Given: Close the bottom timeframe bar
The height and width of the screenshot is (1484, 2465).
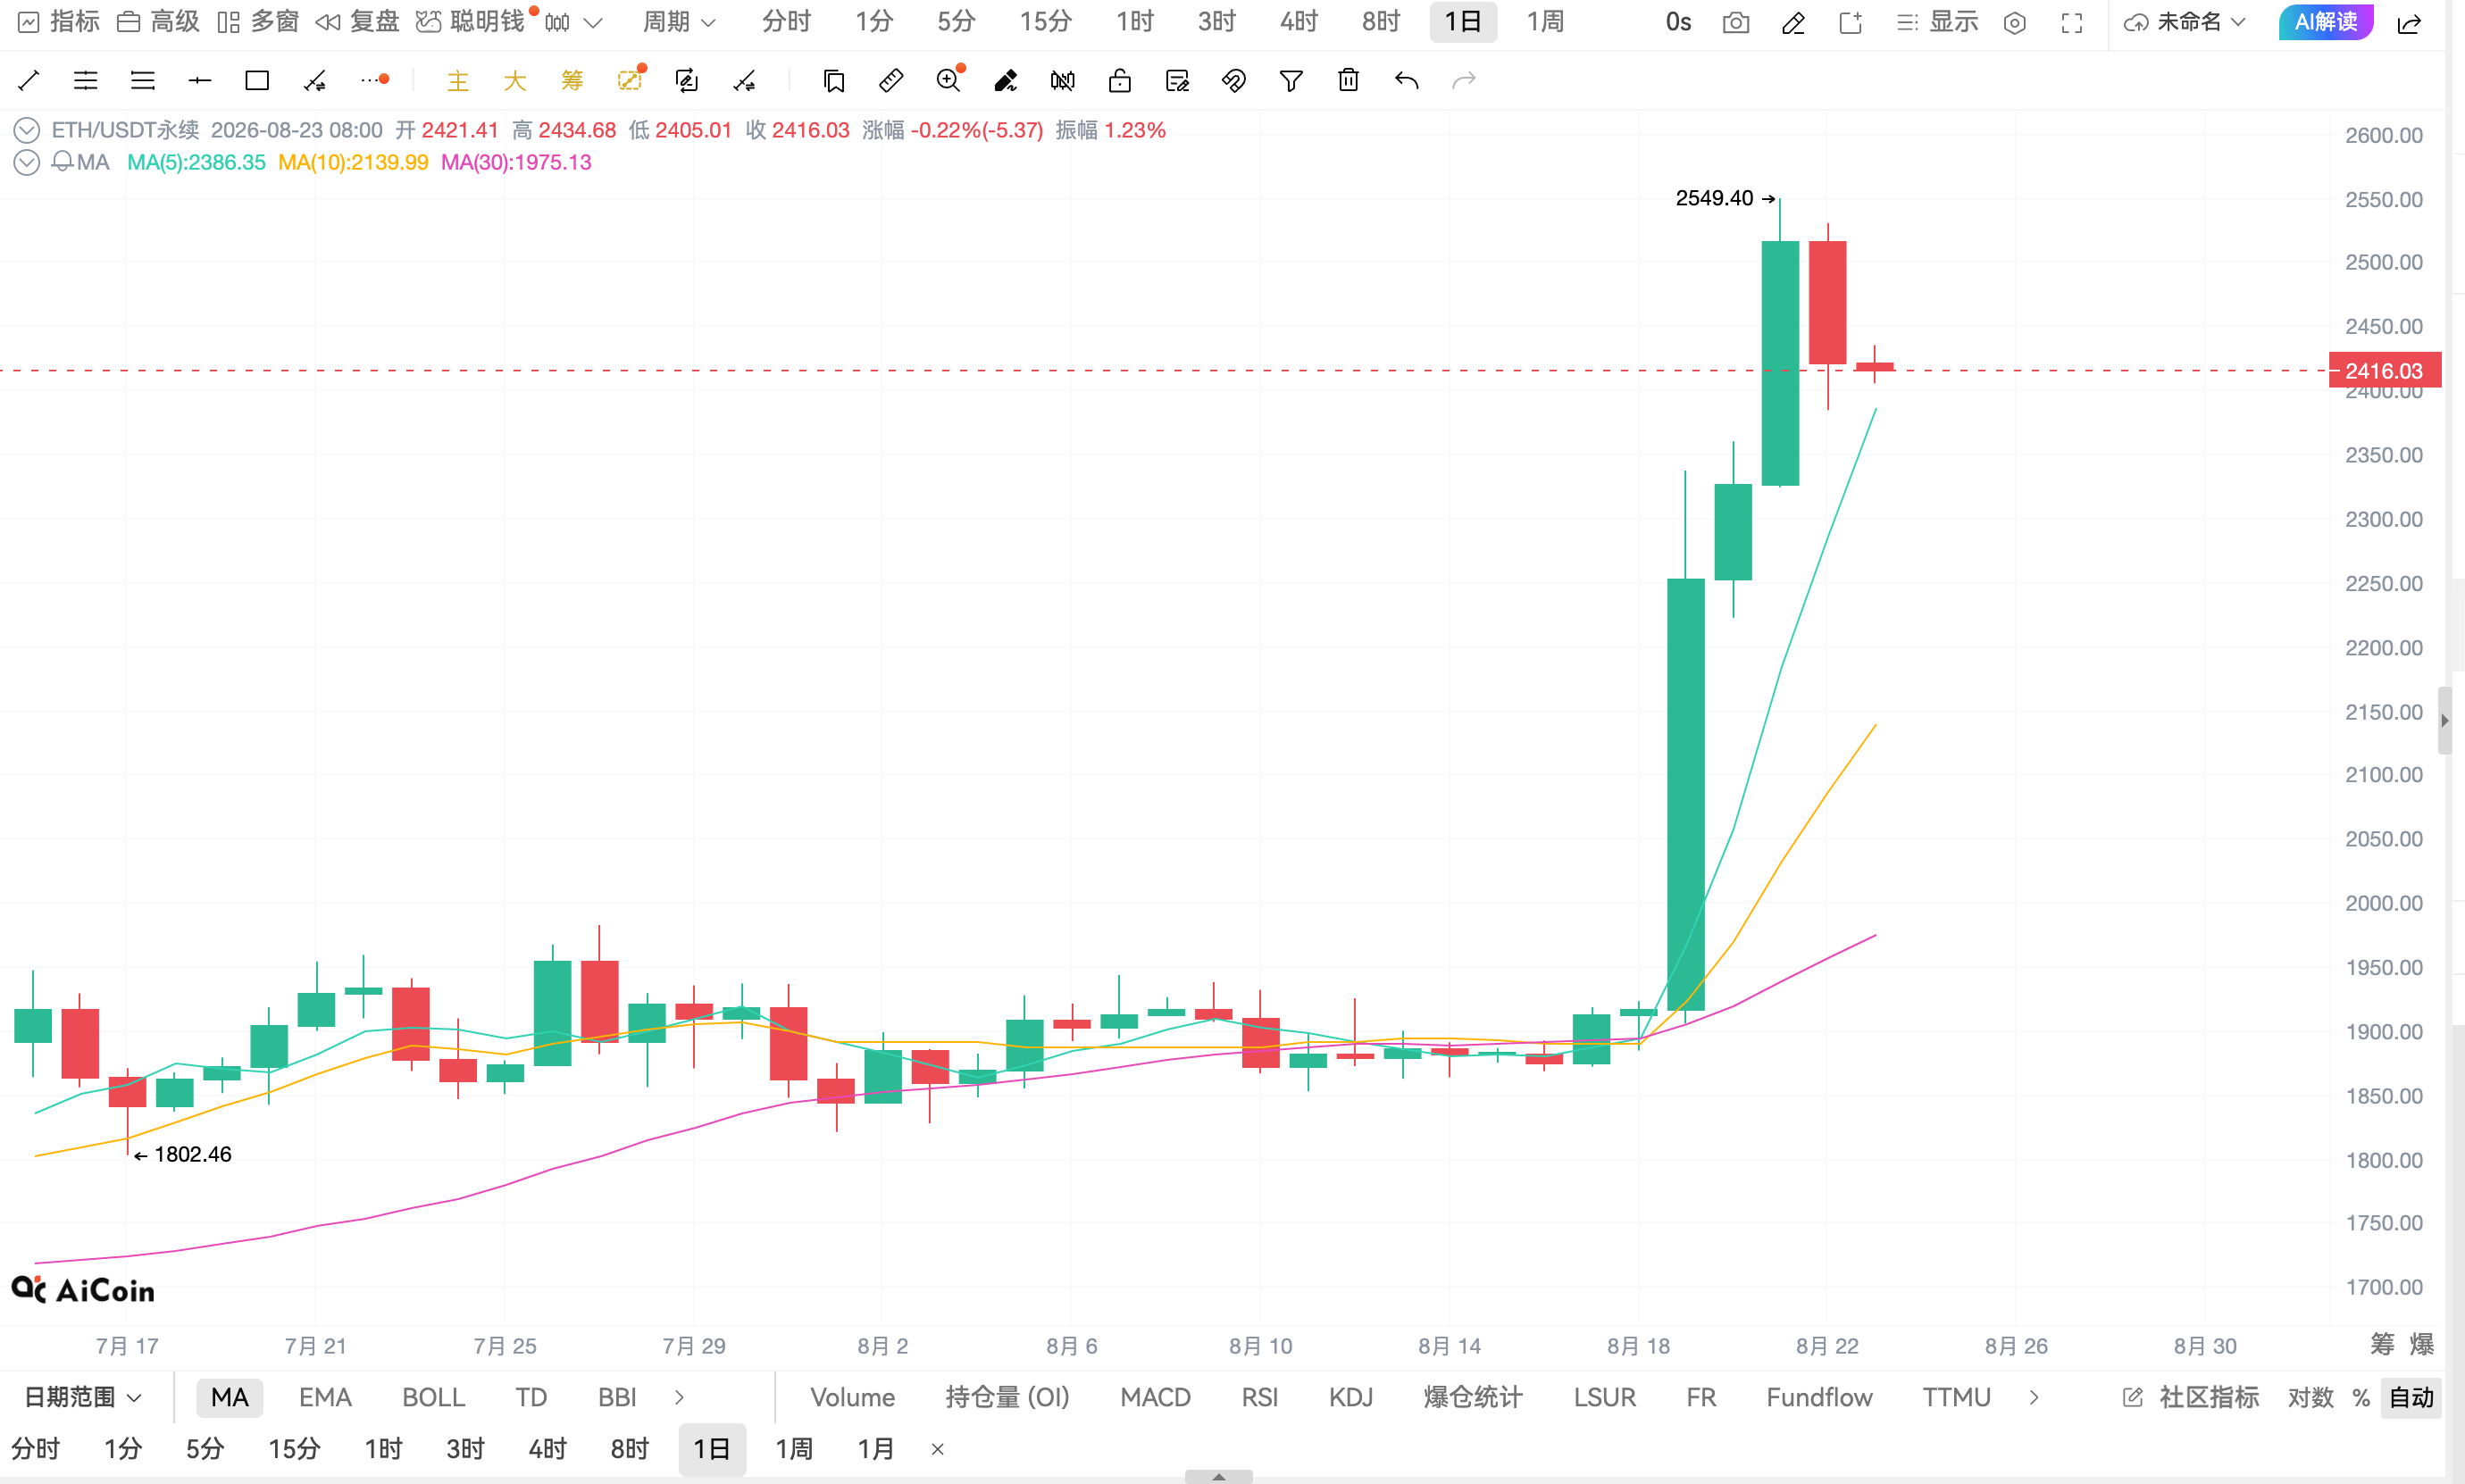Looking at the screenshot, I should tap(937, 1449).
